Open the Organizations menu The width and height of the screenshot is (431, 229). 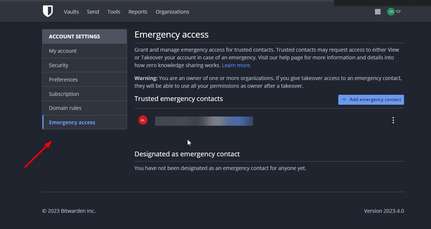(172, 11)
